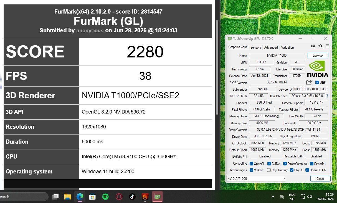Screen dimensions: 337x203
Task: Open Spotify from the taskbar
Action: point(105,197)
